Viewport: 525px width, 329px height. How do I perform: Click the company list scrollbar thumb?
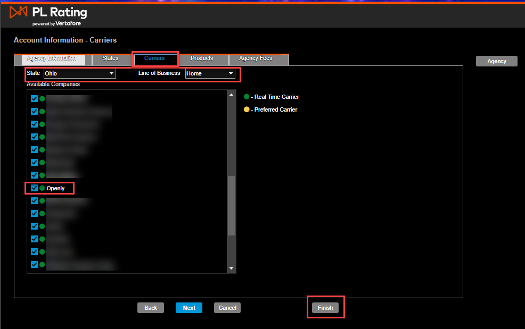[231, 205]
